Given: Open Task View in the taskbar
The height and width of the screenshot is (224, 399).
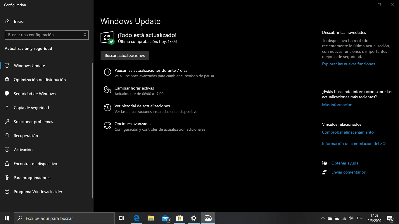Looking at the screenshot, I should pos(122,218).
